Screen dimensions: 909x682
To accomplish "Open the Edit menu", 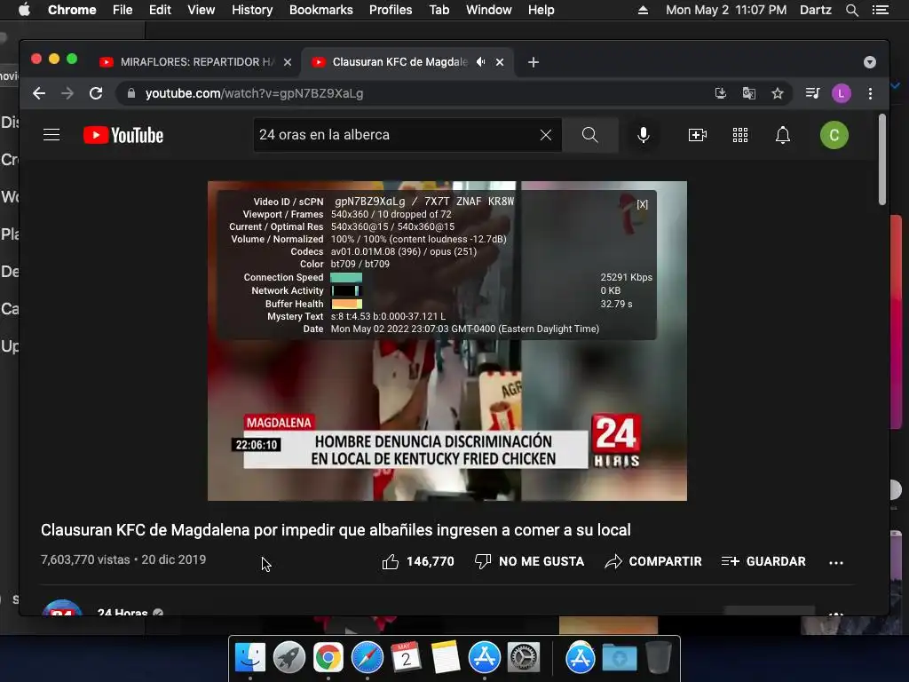I will point(160,10).
